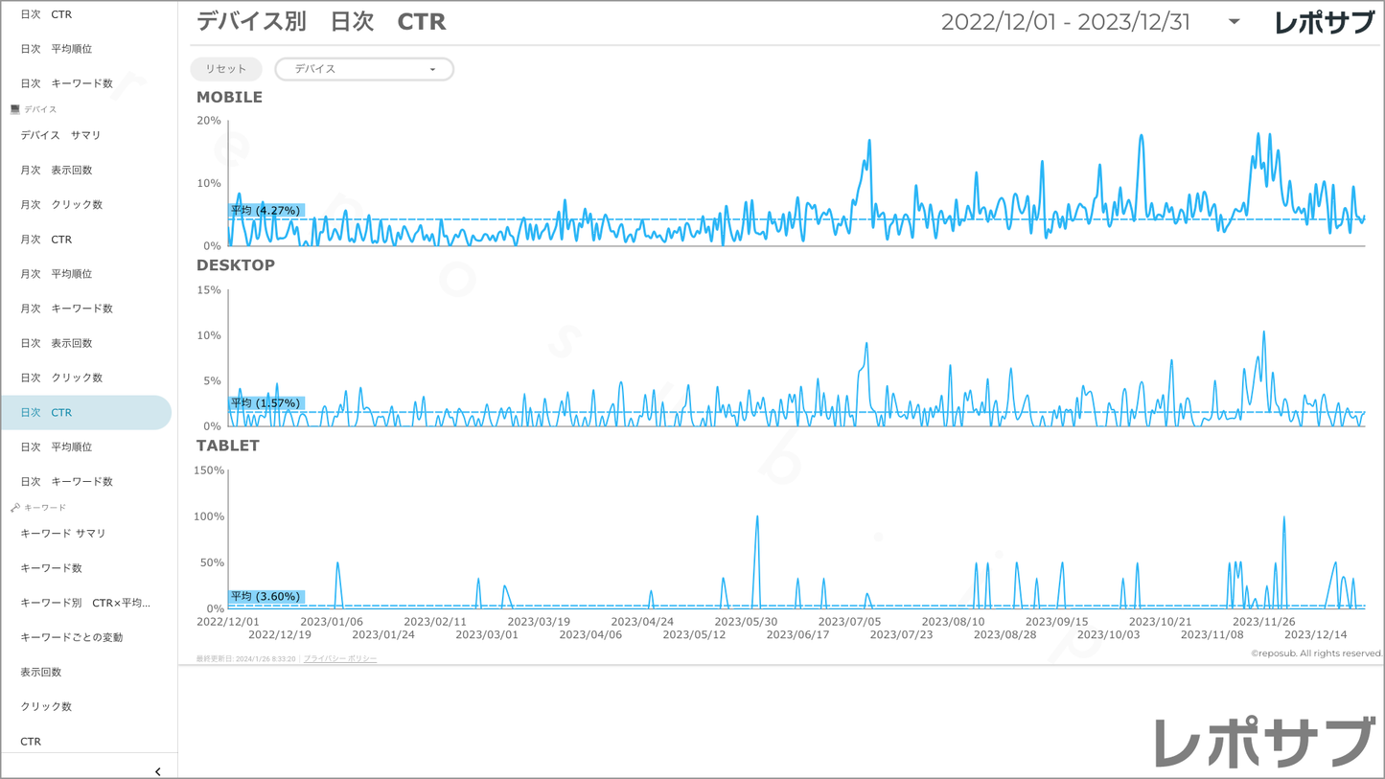1385x779 pixels.
Task: Go to 月次 表示回数 report
Action: click(x=57, y=171)
